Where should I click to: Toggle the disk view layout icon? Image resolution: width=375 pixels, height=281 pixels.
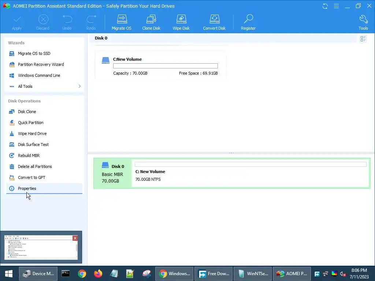363,39
